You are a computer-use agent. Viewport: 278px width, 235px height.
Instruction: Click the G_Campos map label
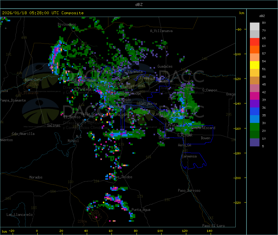point(210,90)
